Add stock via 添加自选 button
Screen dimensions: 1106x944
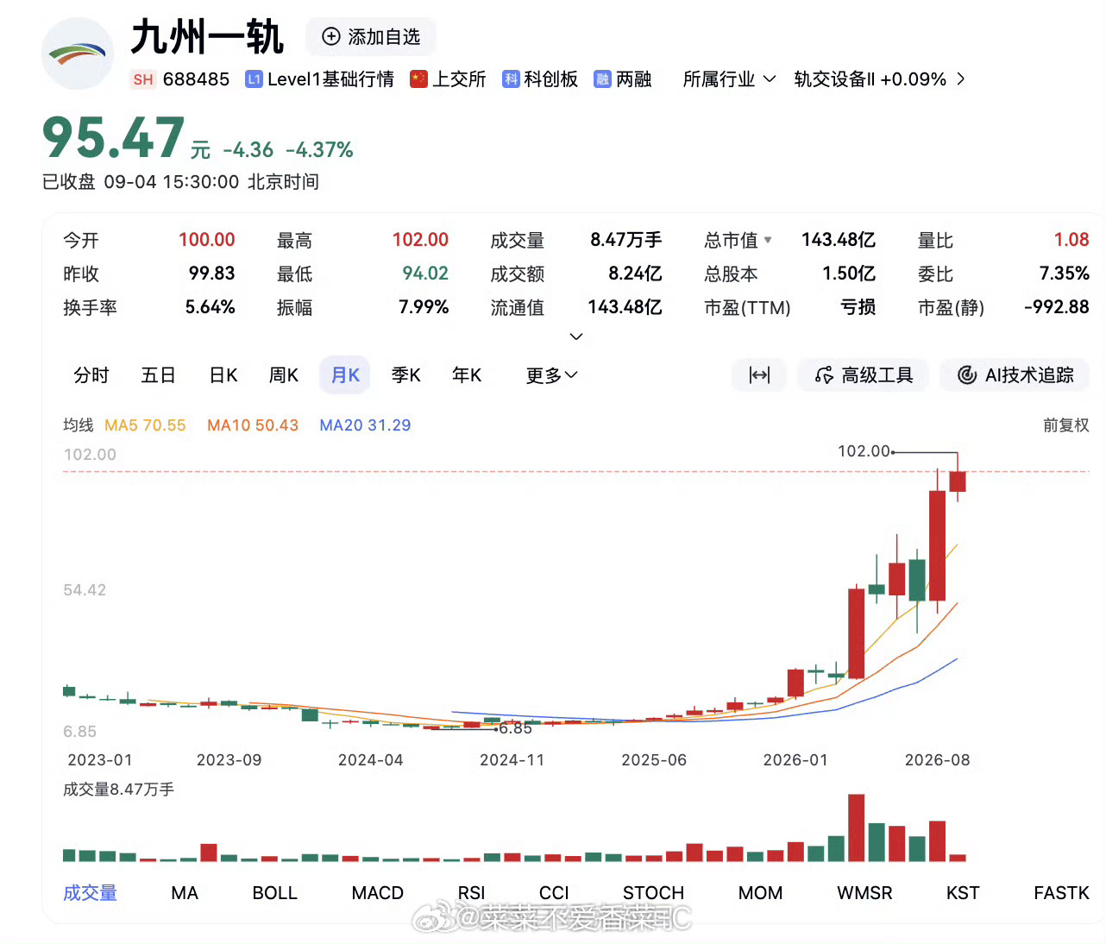click(371, 36)
